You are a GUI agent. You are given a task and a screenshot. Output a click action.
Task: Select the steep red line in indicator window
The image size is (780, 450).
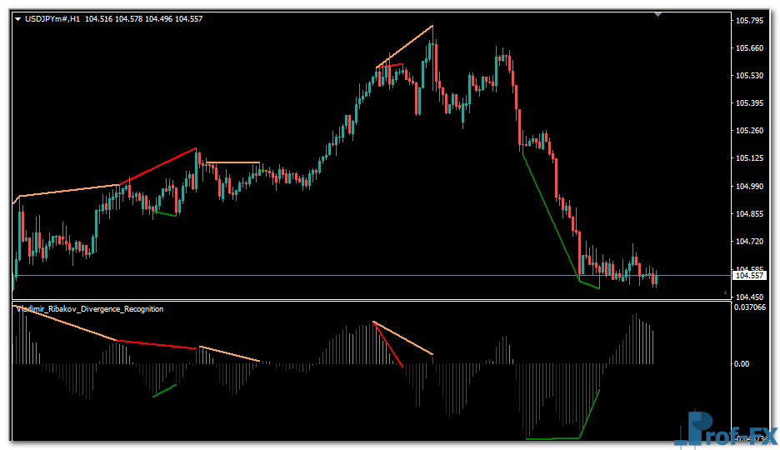388,344
